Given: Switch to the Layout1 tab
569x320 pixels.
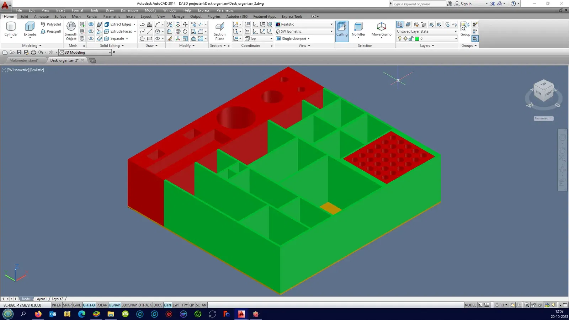Looking at the screenshot, I should pos(41,299).
